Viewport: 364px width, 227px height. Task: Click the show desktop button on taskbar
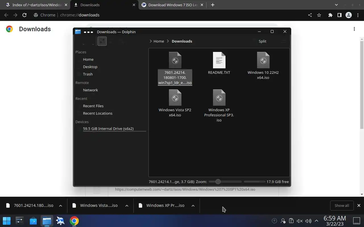click(357, 221)
